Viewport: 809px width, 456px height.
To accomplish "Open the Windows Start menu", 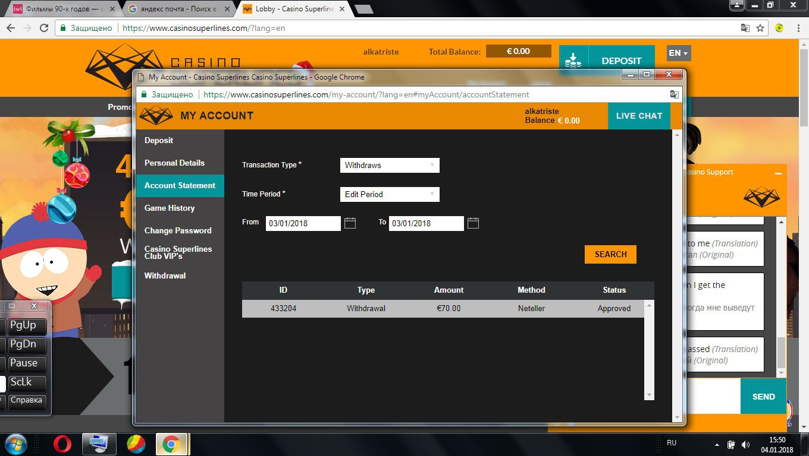I will click(16, 444).
